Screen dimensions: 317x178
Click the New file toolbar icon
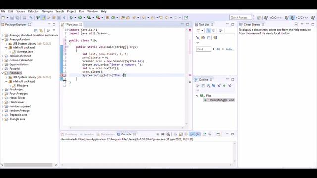(x=3, y=18)
